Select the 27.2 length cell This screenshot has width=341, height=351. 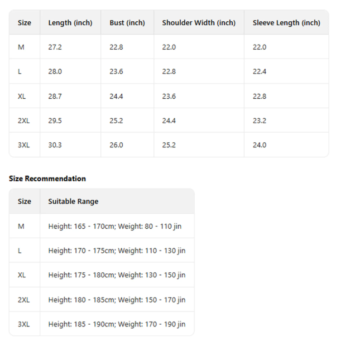(55, 47)
